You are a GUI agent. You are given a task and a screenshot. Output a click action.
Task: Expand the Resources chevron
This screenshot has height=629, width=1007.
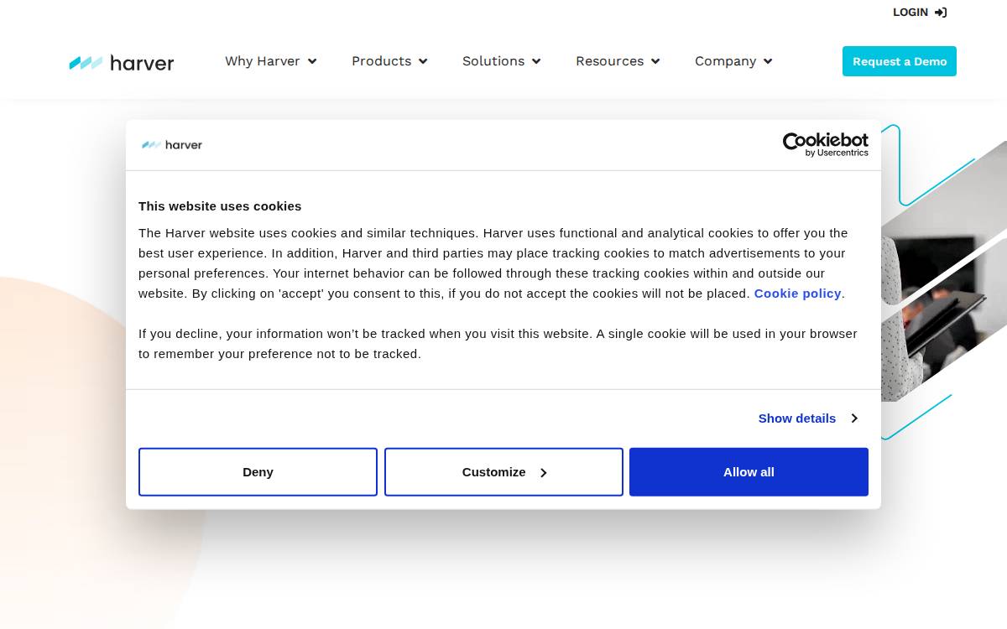point(655,61)
